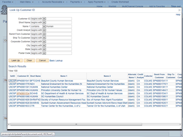Click the State text field
The width and height of the screenshot is (183, 137).
pos(59,49)
